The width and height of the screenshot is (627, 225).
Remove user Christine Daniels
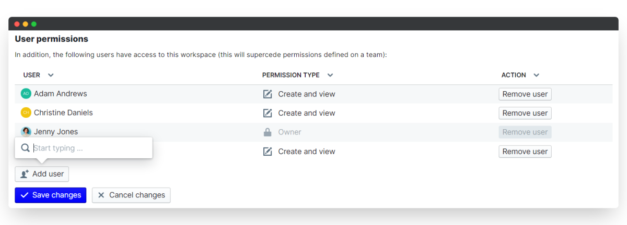point(525,113)
